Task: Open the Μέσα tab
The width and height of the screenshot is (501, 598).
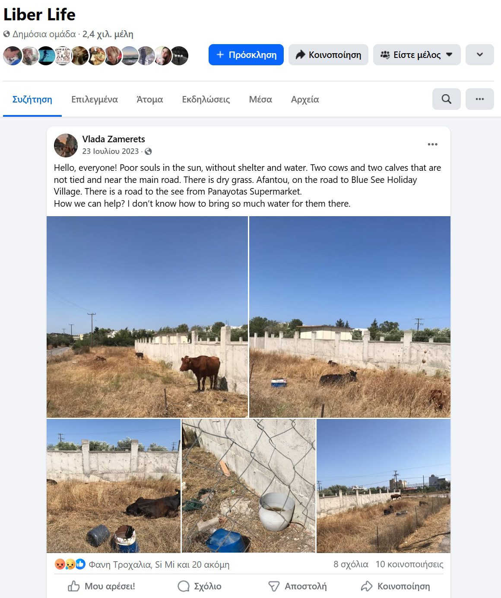Action: pyautogui.click(x=260, y=99)
